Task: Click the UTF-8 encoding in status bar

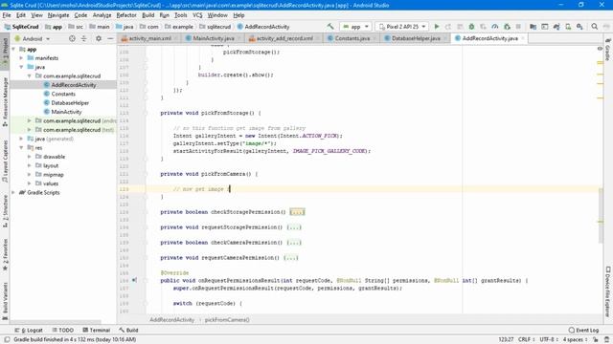Action: (548, 340)
